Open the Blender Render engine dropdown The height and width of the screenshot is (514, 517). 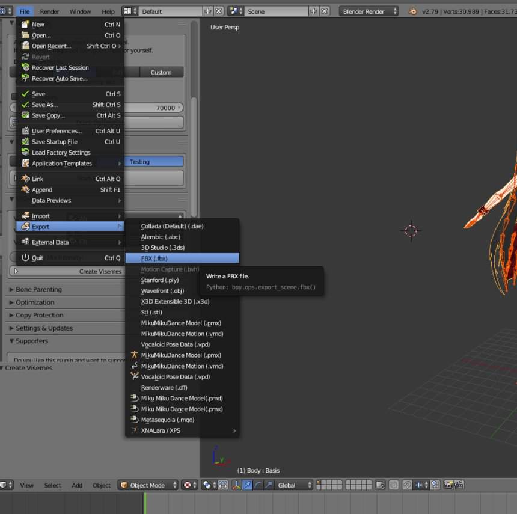[369, 11]
